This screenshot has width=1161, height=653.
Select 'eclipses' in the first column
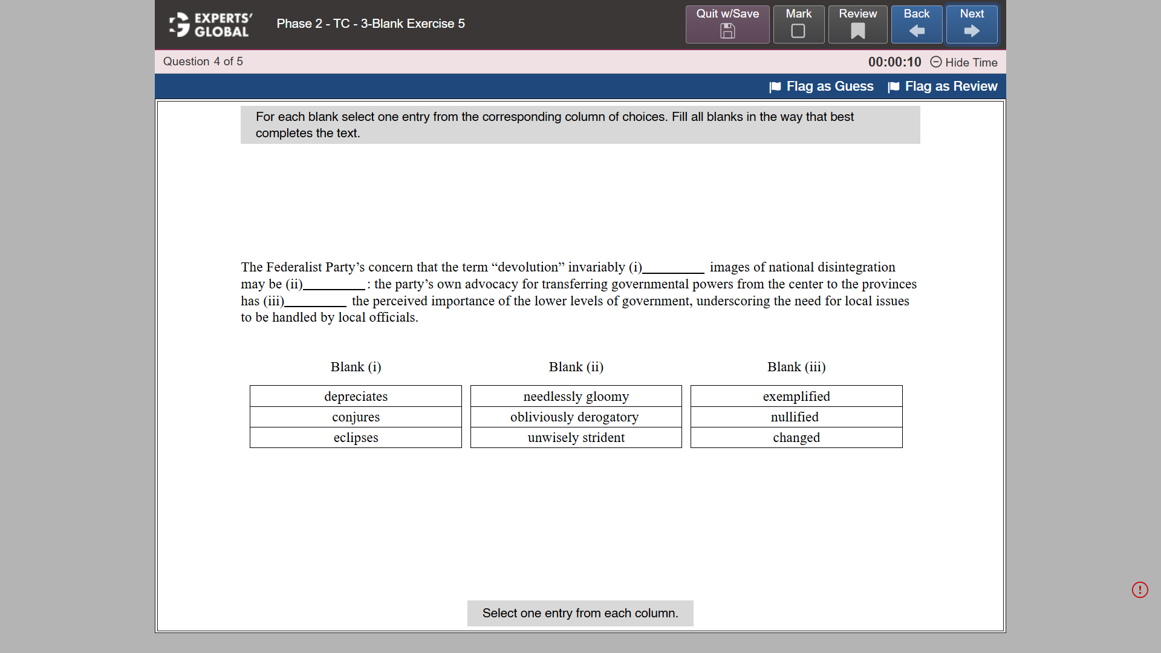[x=356, y=437]
